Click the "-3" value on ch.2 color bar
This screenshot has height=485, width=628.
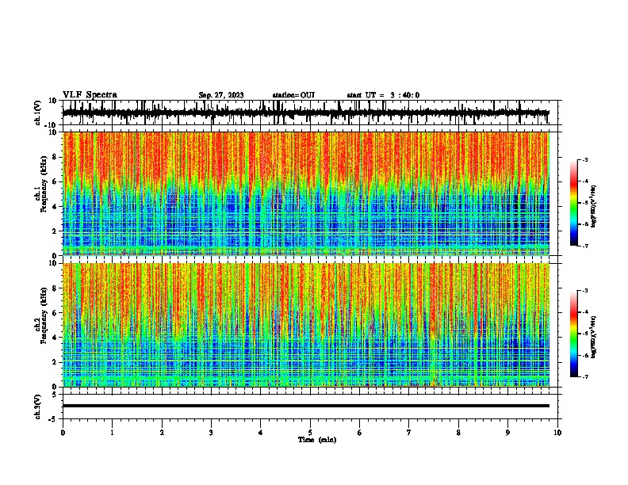[584, 291]
